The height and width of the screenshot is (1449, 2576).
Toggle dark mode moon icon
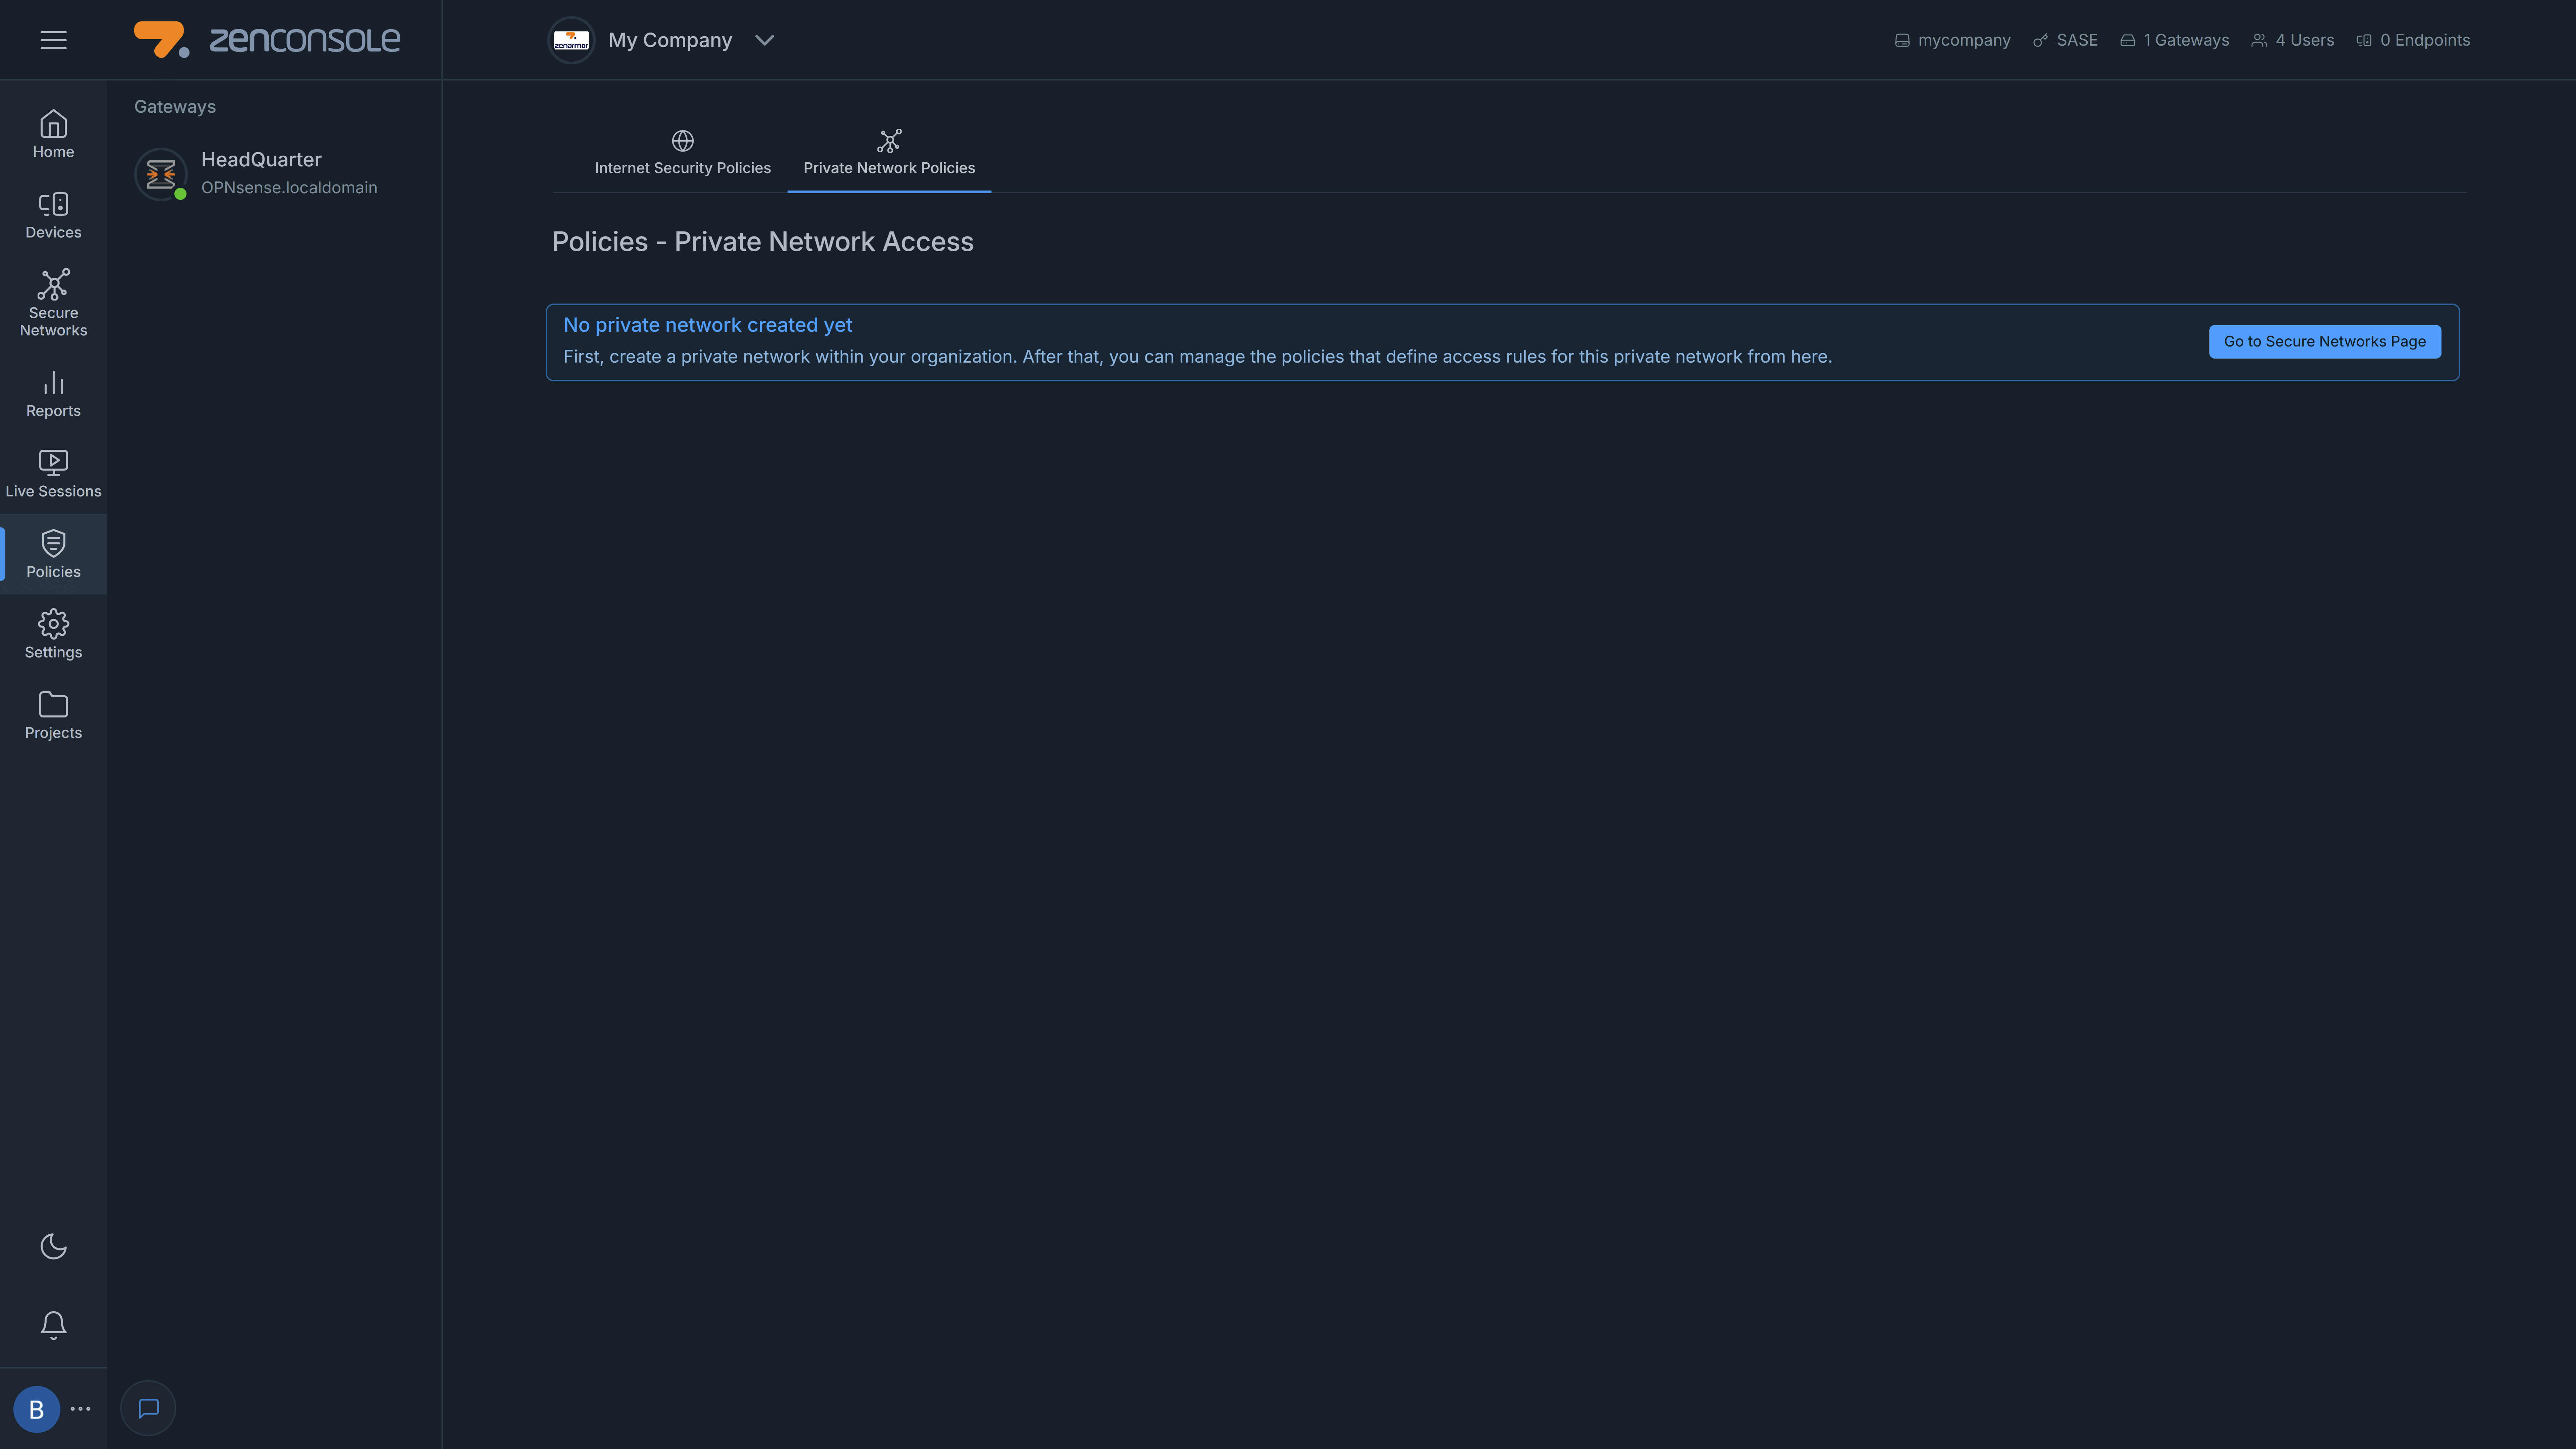tap(53, 1246)
